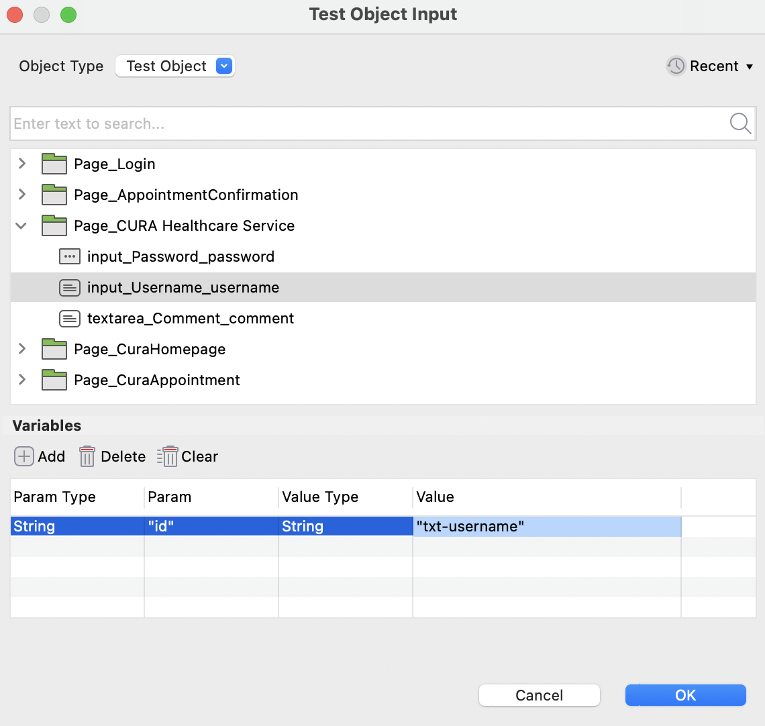The height and width of the screenshot is (726, 765).
Task: Collapse Page_CURA Healthcare Service folder
Action: tap(22, 225)
